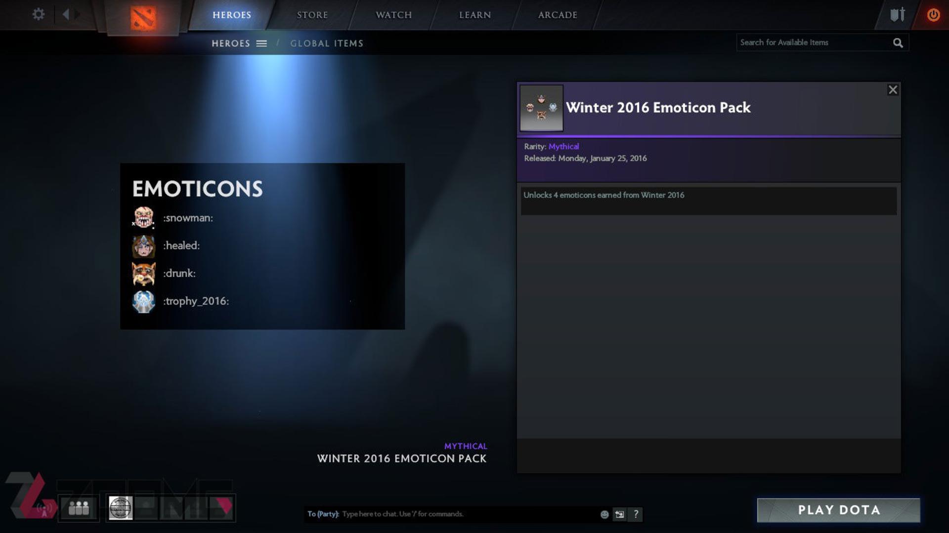This screenshot has width=949, height=533.
Task: Open the emoticon picker in chat
Action: [x=604, y=515]
